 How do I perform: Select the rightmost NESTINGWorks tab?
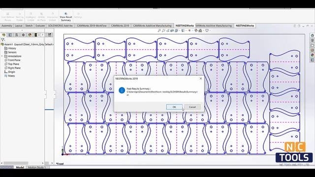[245, 26]
